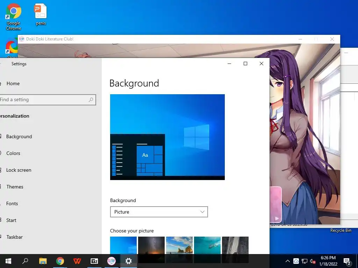The image size is (358, 268).
Task: Open Colors personalization page
Action: (x=13, y=153)
